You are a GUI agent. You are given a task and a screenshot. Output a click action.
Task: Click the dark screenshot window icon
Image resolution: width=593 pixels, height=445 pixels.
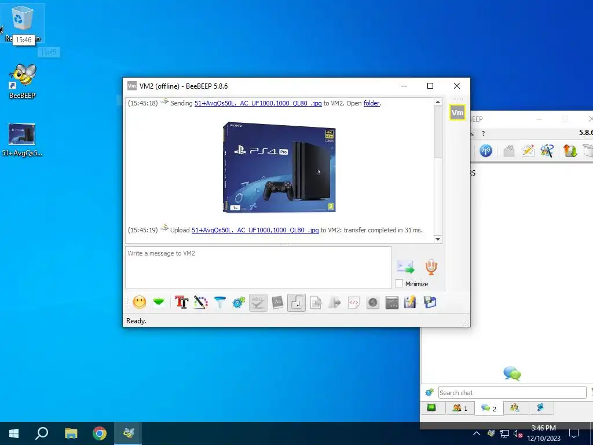tap(392, 302)
